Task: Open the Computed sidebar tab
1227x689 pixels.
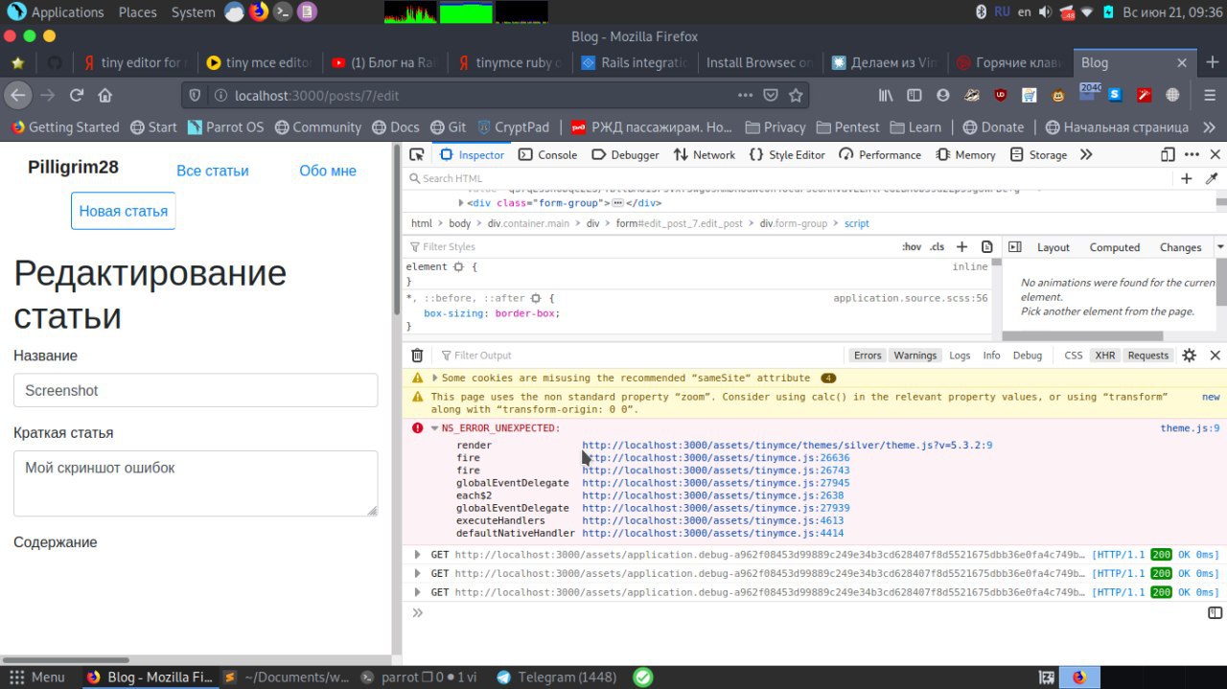Action: click(x=1115, y=247)
